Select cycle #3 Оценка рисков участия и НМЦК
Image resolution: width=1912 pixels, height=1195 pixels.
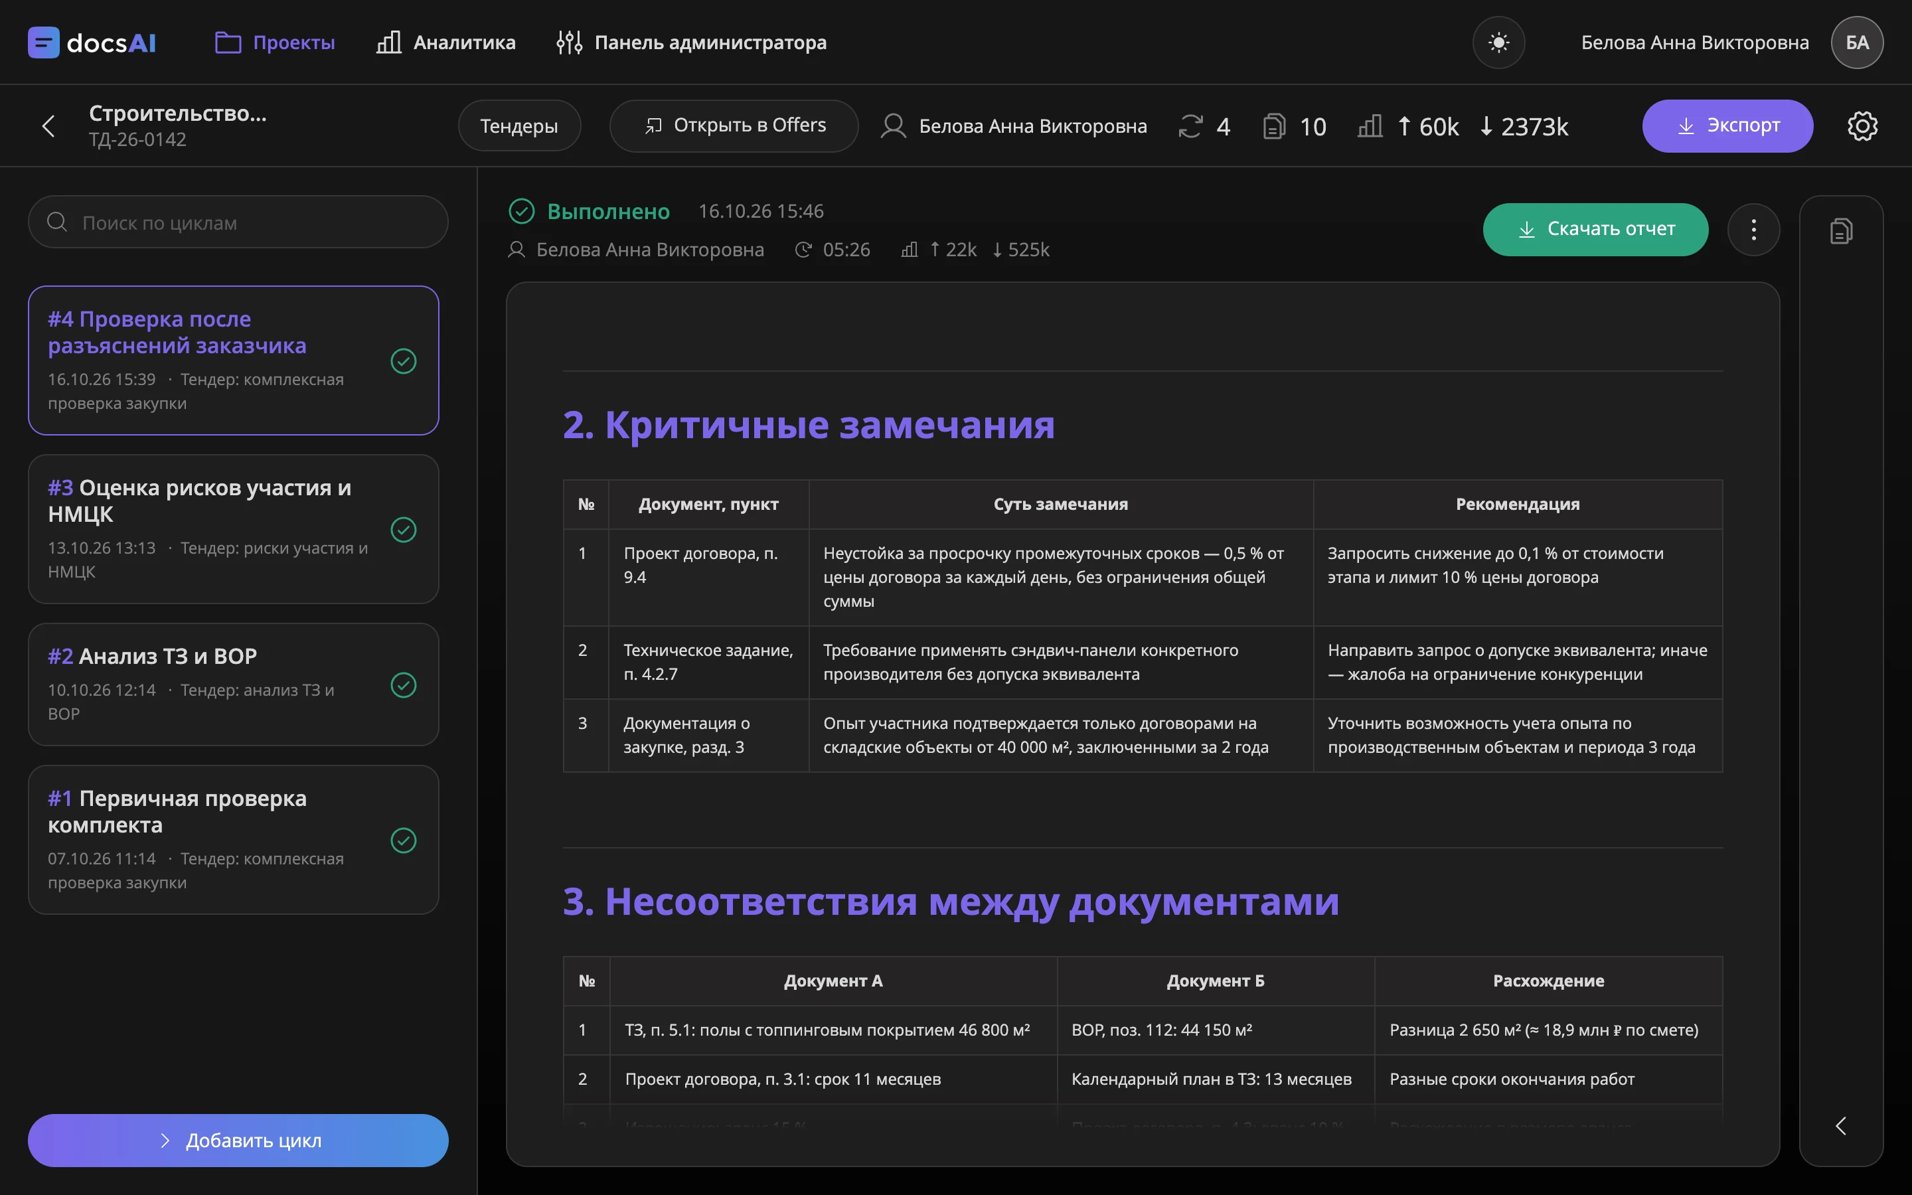(233, 528)
